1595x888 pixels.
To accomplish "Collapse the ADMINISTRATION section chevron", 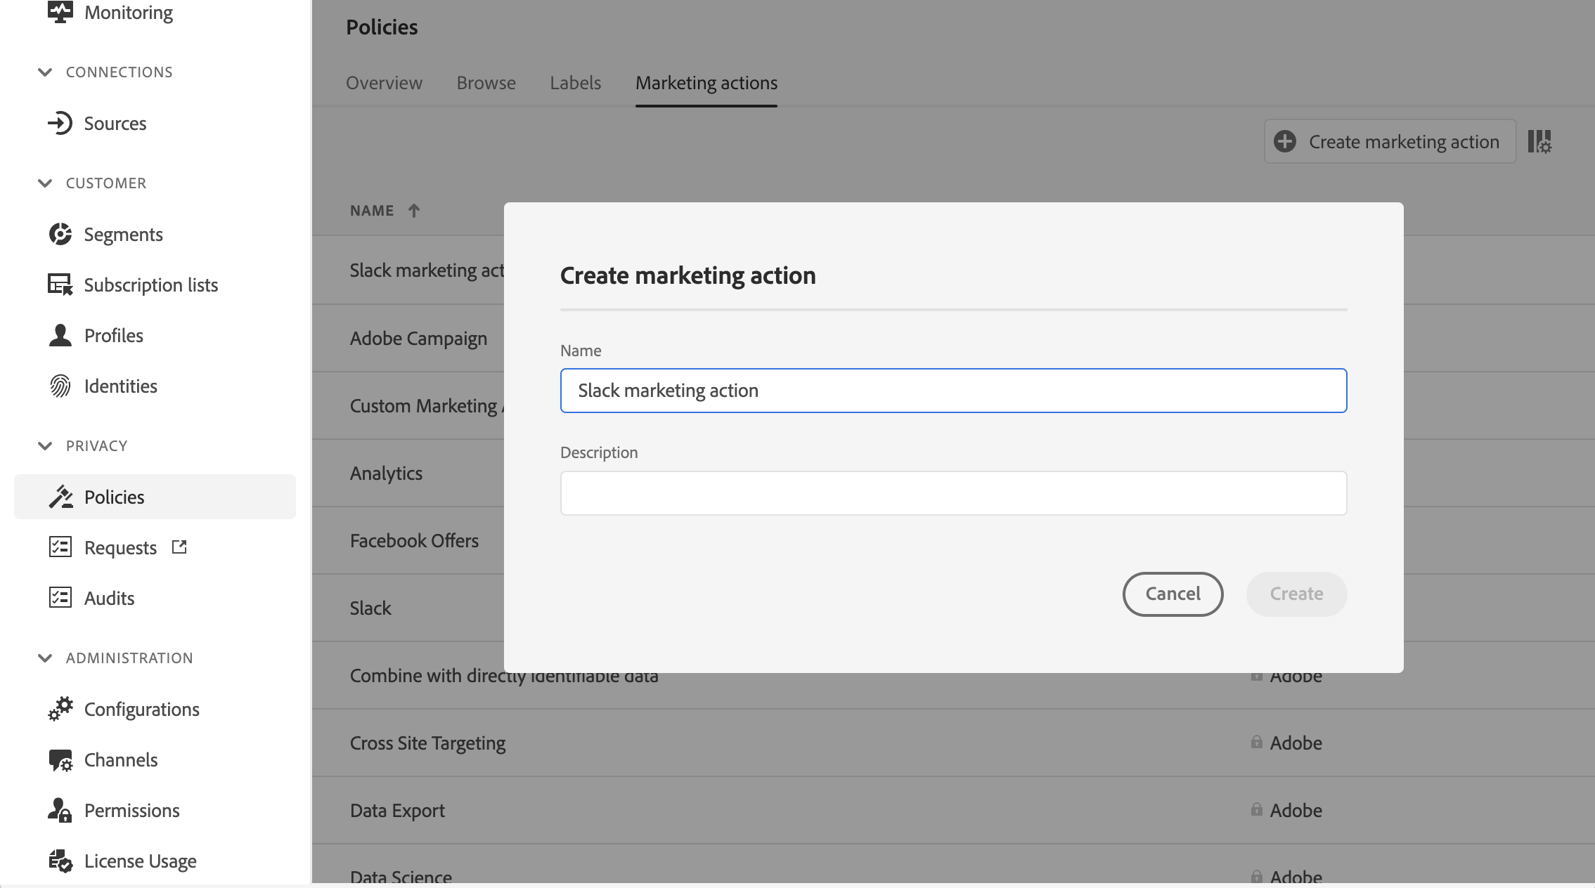I will (45, 658).
